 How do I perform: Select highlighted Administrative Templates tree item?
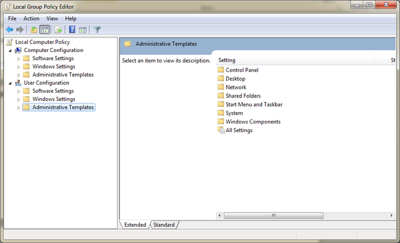(x=59, y=107)
